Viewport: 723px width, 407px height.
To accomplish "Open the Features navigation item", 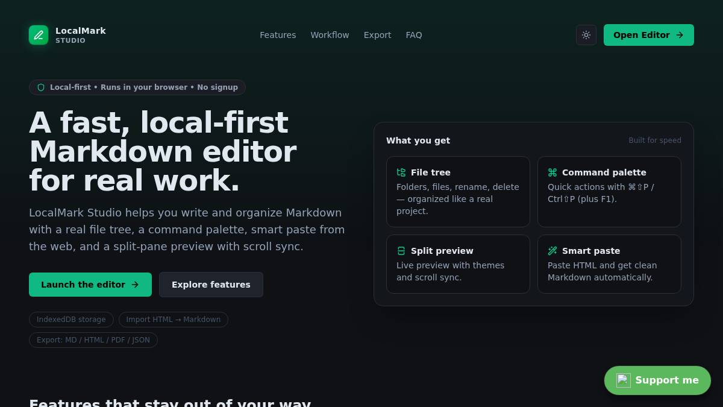I will 278,35.
